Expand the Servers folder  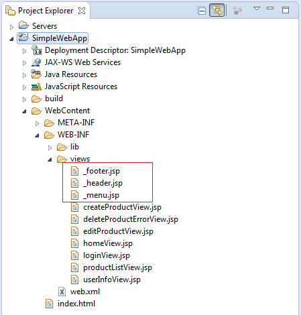[x=11, y=27]
